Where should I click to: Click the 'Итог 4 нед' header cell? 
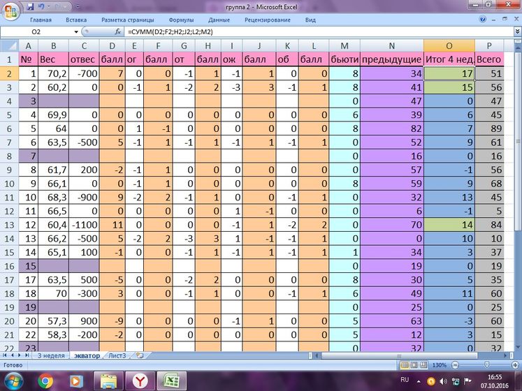449,59
